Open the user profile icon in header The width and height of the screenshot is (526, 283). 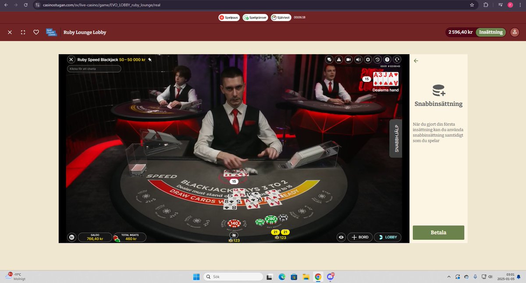[515, 32]
